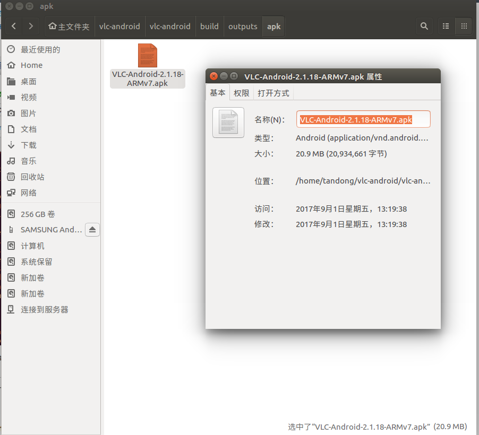Click the apk breadcrumb button
This screenshot has width=479, height=435.
coord(273,26)
